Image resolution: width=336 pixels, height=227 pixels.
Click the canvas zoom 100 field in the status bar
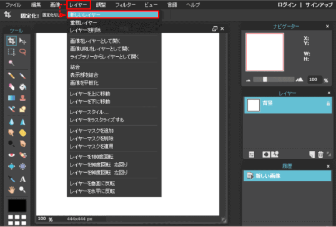pos(42,219)
